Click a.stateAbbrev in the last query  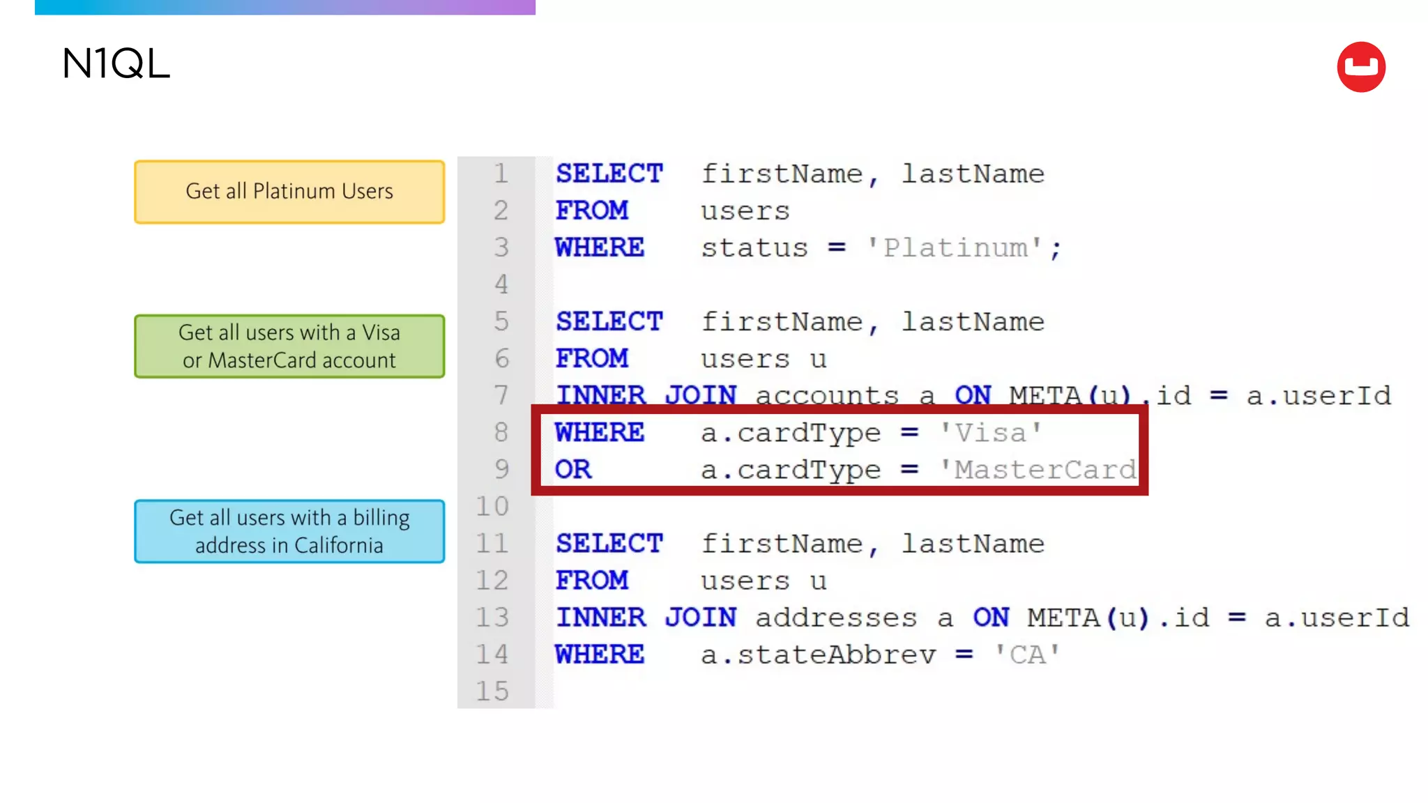pos(818,655)
